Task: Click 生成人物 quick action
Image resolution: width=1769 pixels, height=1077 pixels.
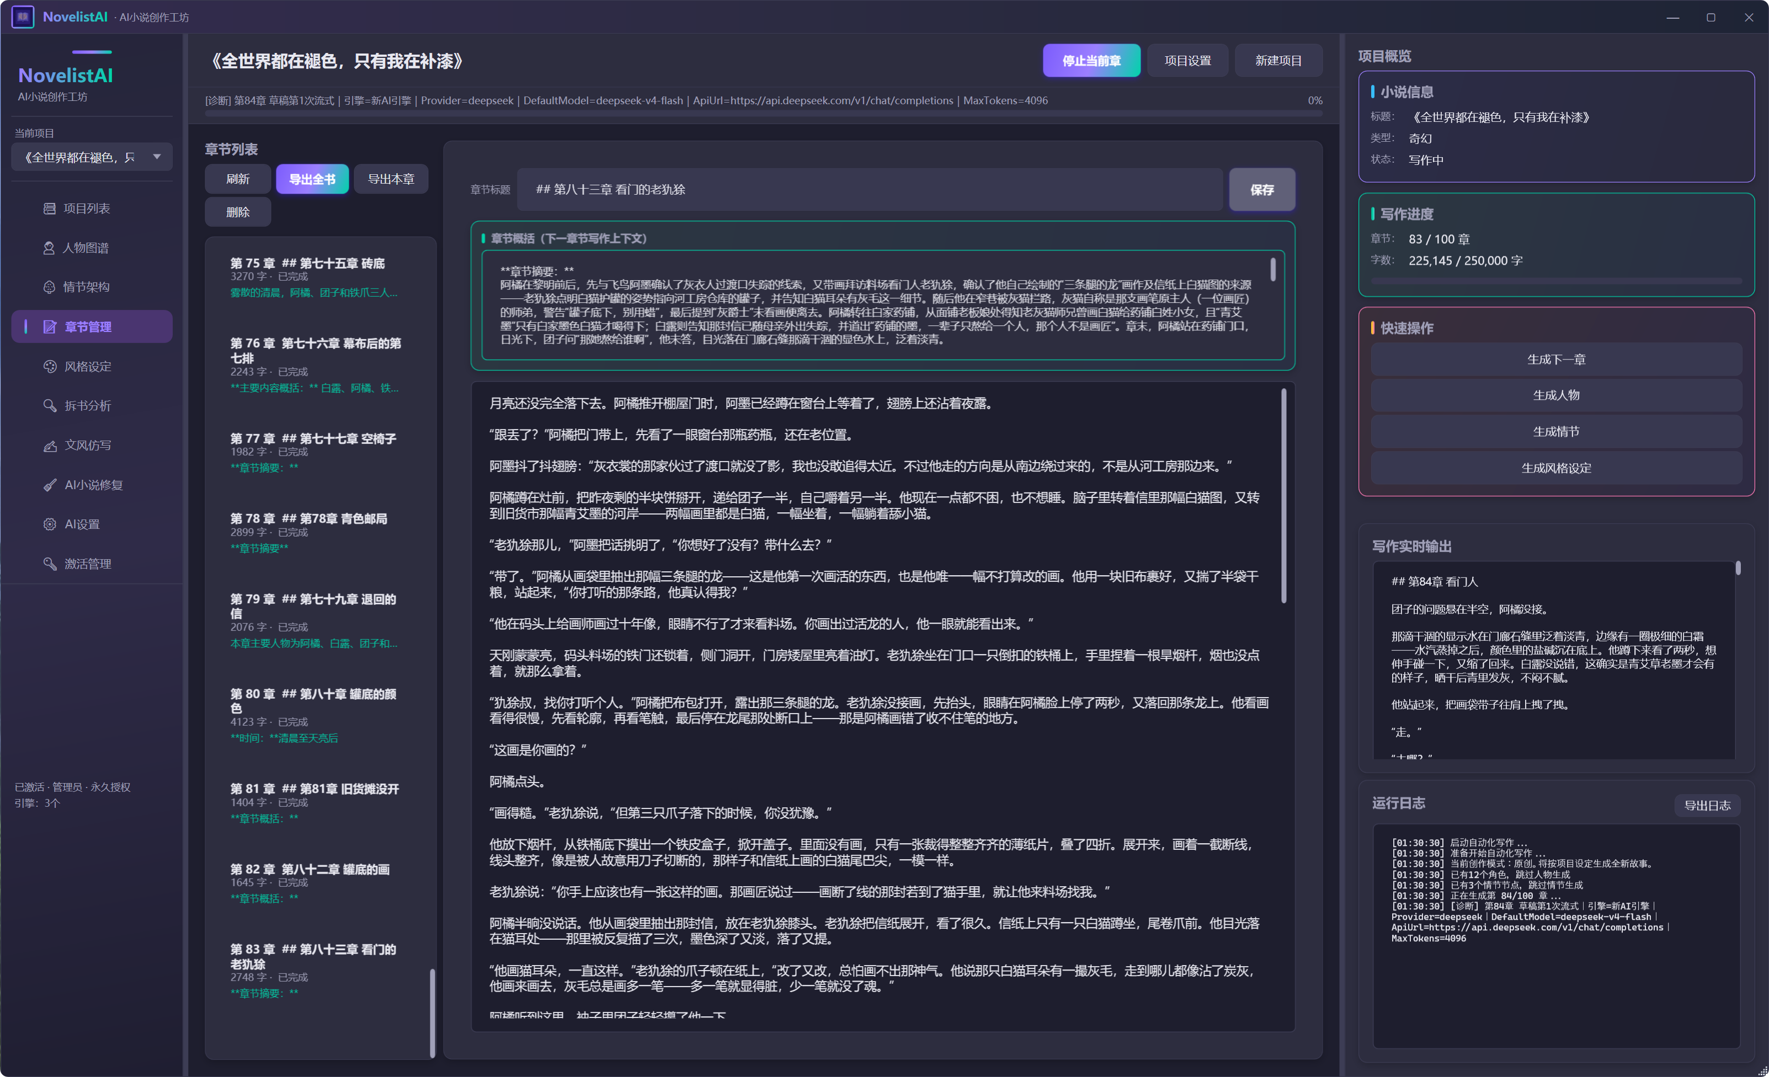Action: (1557, 395)
